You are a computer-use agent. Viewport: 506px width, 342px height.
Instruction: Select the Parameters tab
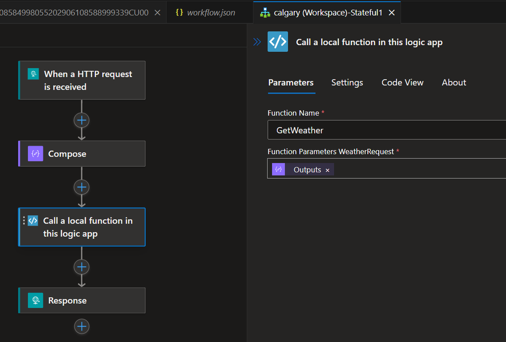click(x=291, y=83)
